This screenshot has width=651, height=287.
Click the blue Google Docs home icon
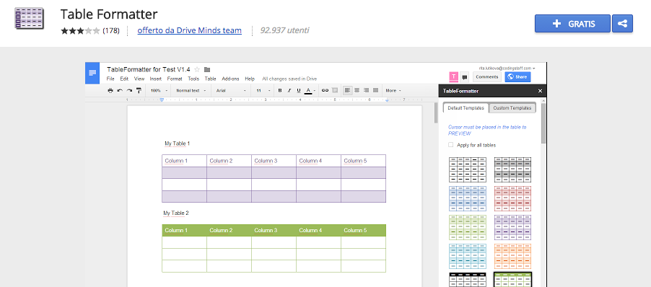point(92,73)
